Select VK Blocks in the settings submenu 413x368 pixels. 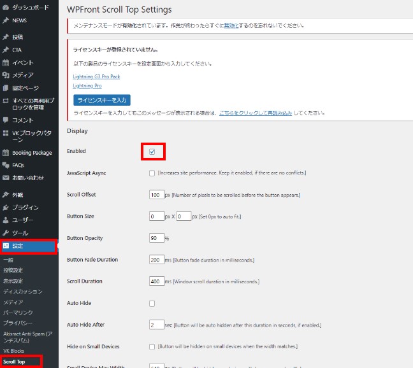pyautogui.click(x=15, y=351)
